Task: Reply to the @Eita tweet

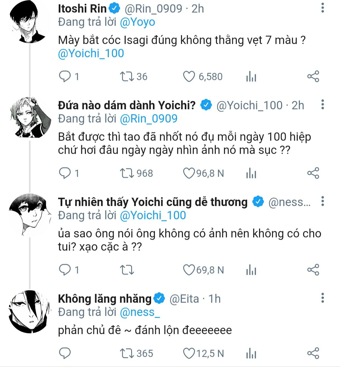Action: (65, 353)
